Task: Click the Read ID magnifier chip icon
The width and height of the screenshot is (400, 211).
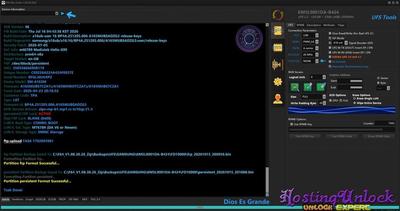Action: [295, 87]
